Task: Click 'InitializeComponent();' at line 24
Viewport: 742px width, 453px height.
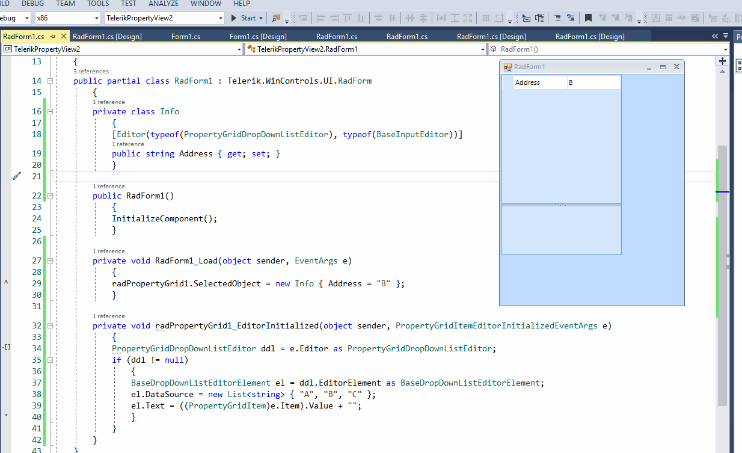Action: (165, 218)
